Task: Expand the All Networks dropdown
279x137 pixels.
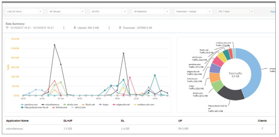Action: 151,12
